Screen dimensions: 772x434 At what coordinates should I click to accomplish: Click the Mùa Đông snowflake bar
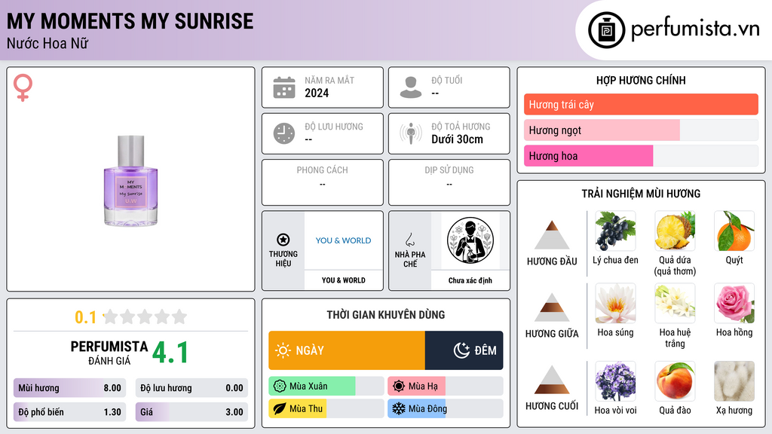[x=445, y=408]
